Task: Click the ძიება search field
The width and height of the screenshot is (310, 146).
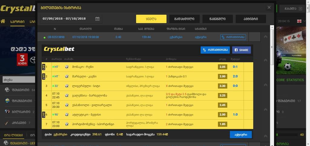Action: (19, 80)
